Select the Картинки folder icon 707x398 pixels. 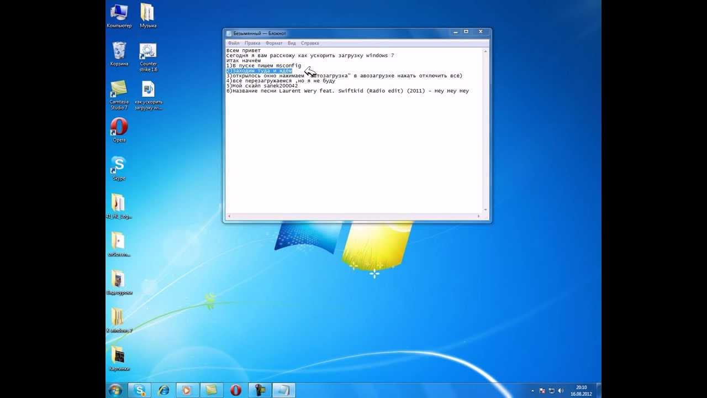(x=119, y=359)
